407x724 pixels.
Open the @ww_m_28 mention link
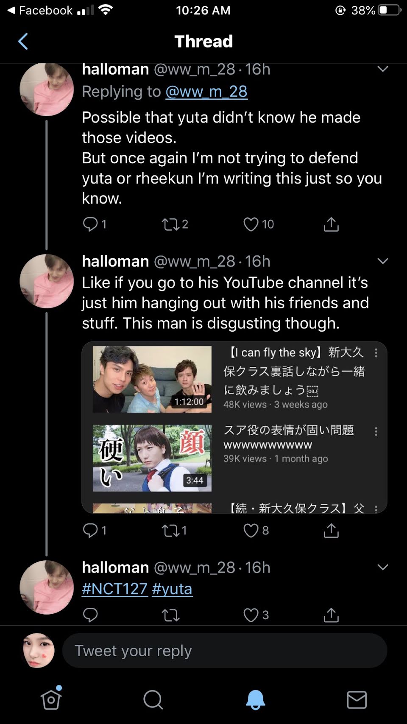pyautogui.click(x=206, y=92)
